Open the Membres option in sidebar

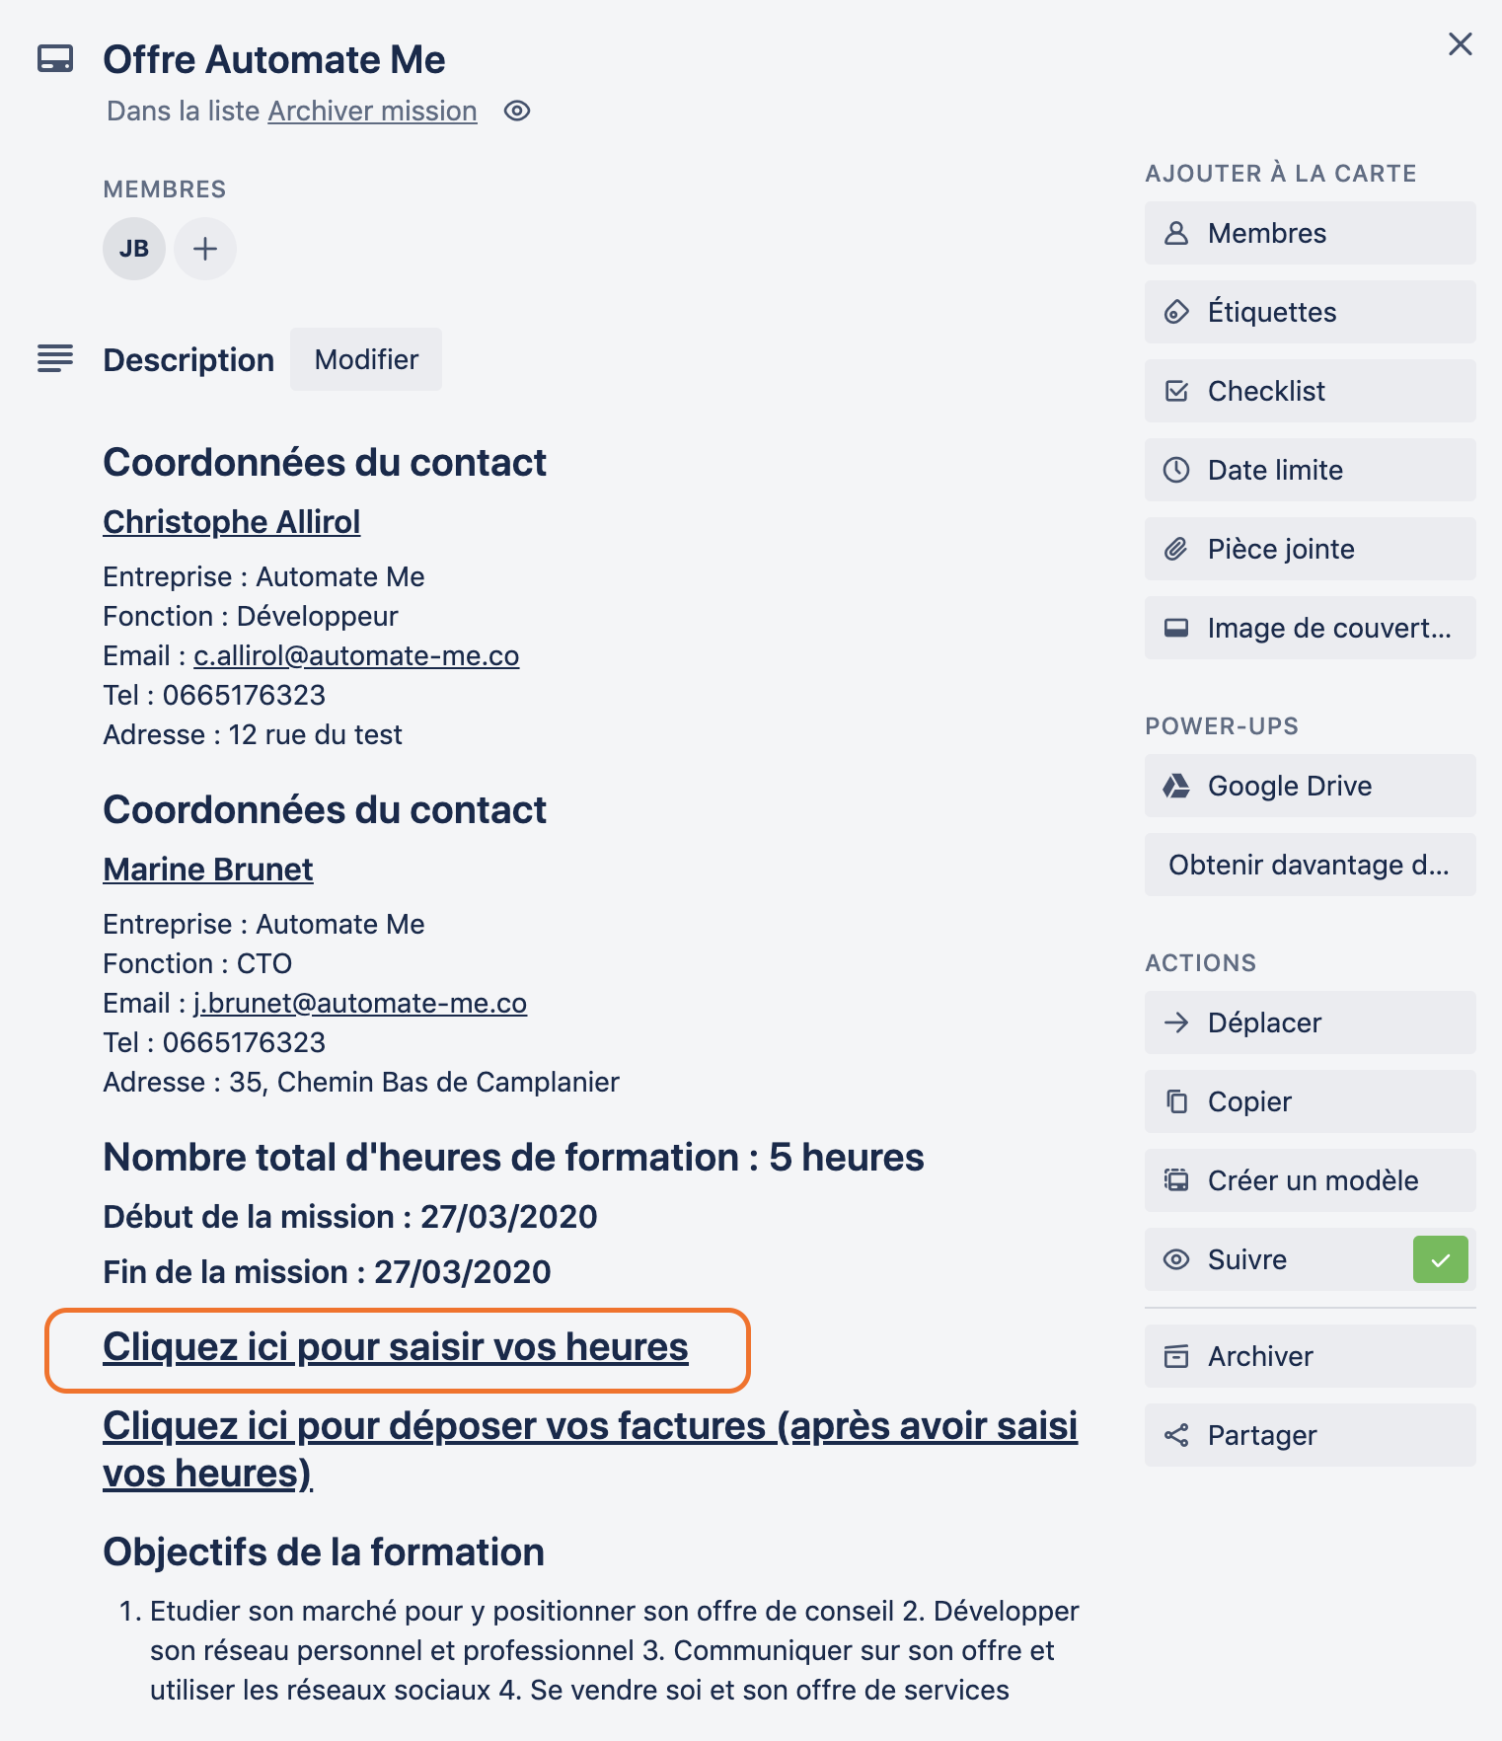(x=1310, y=233)
